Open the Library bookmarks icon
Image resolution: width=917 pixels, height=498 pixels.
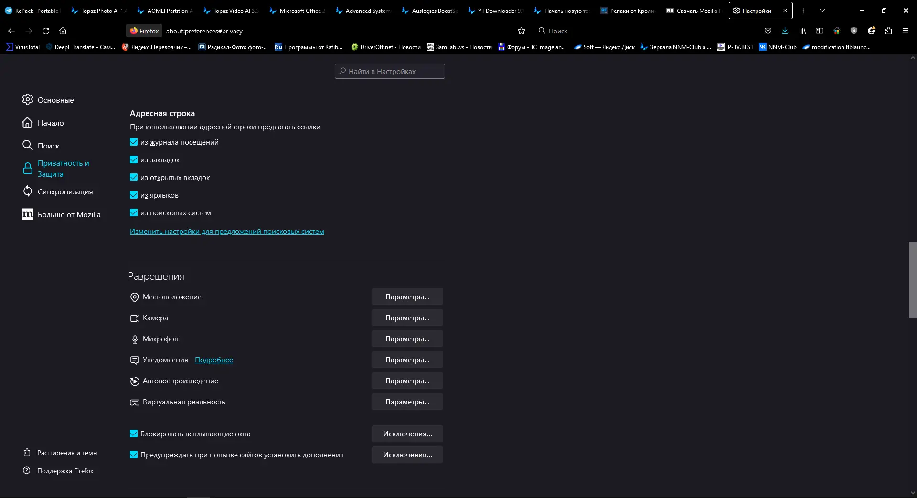[802, 31]
